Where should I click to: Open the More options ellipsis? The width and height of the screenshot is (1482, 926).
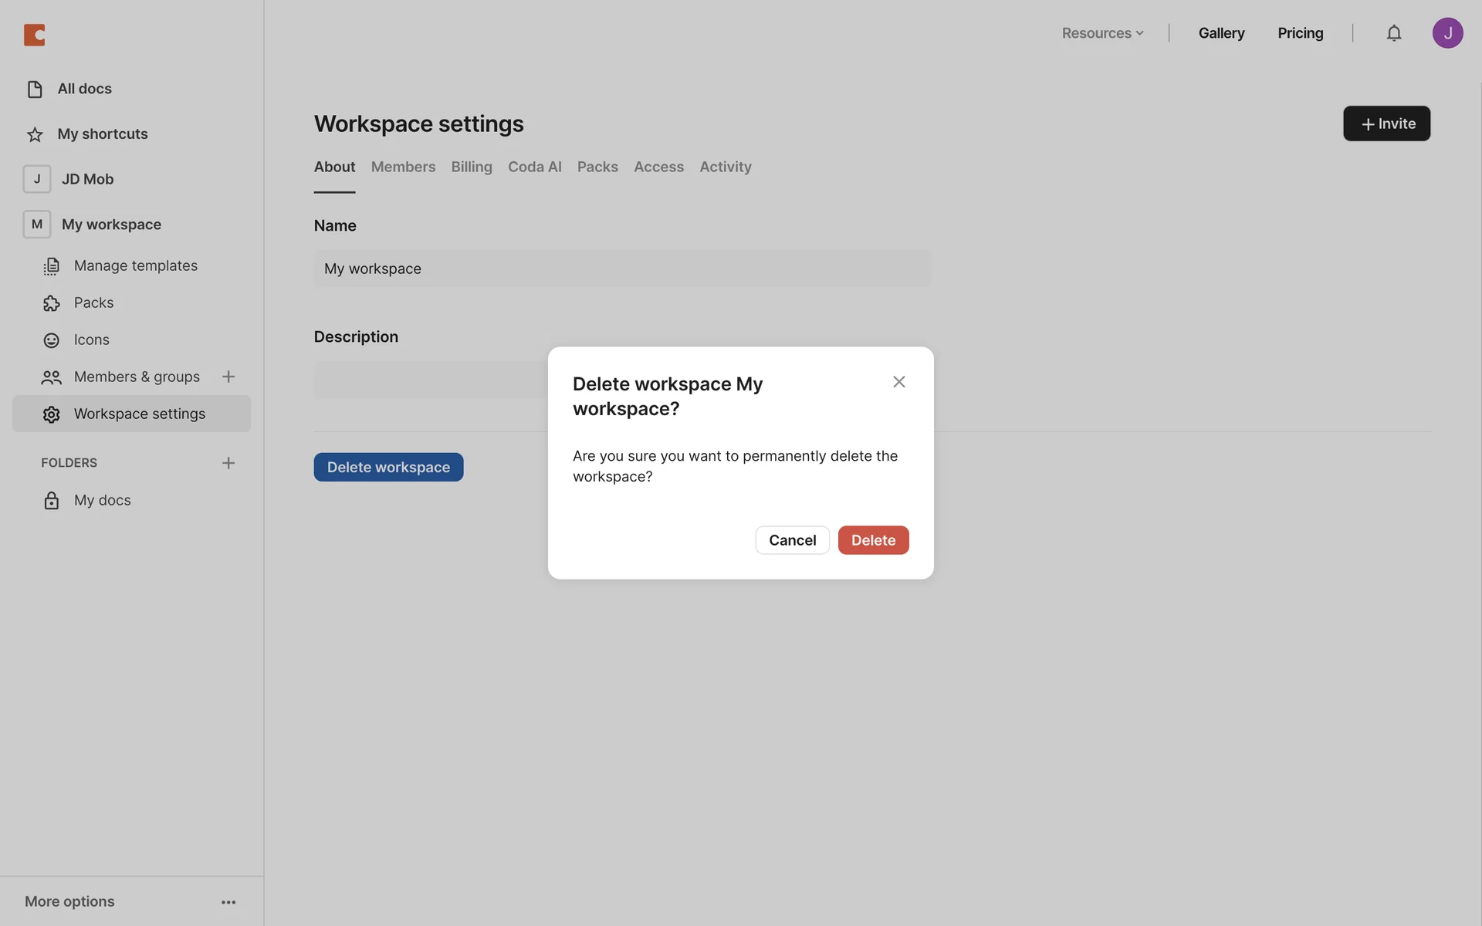[228, 902]
